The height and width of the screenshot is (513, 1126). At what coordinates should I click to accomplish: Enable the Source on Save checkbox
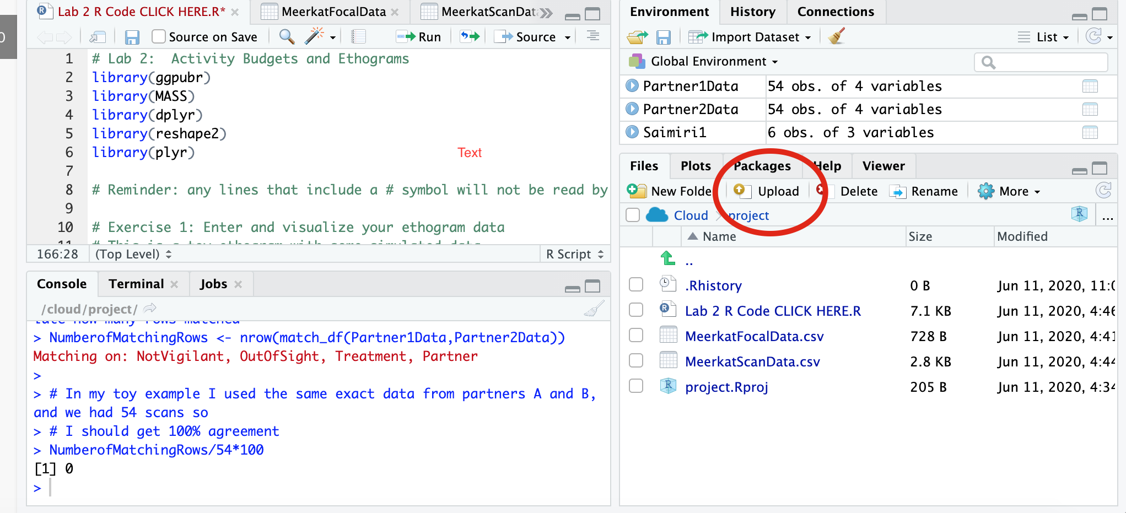click(159, 37)
